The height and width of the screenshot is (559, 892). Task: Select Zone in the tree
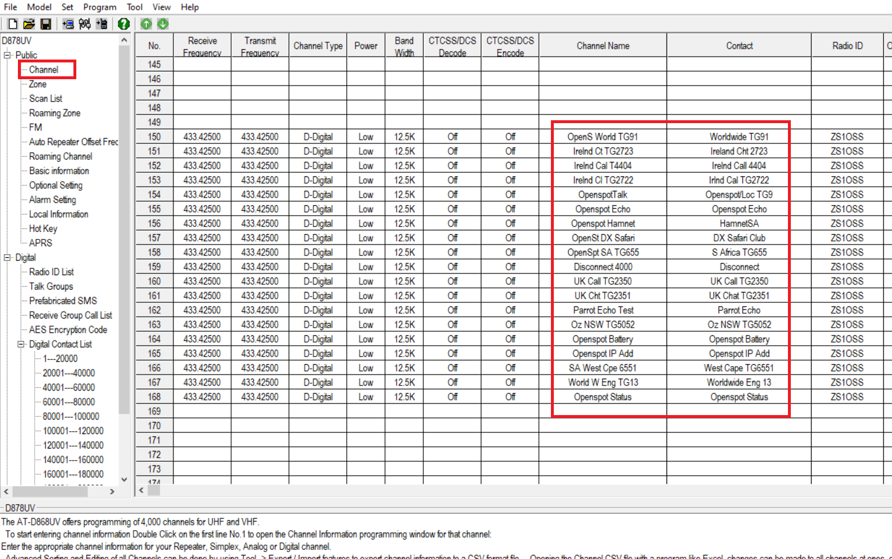point(38,84)
